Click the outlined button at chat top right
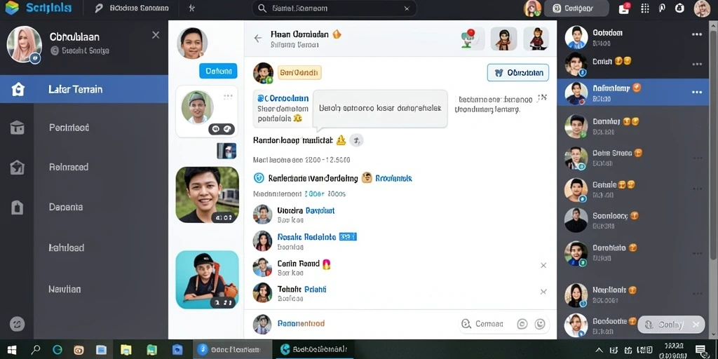The width and height of the screenshot is (718, 359). pyautogui.click(x=518, y=72)
